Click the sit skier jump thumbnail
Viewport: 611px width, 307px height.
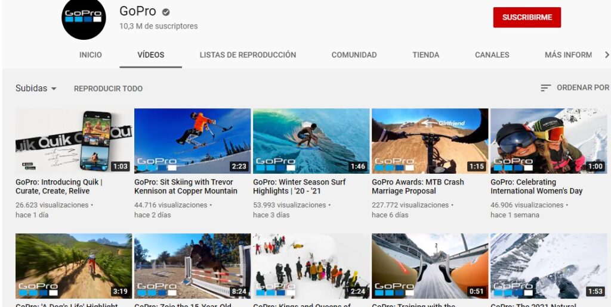193,140
